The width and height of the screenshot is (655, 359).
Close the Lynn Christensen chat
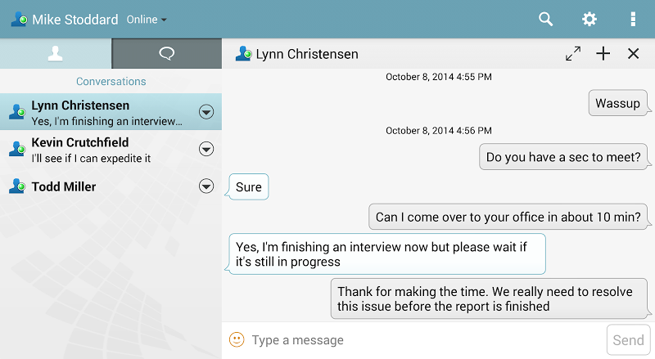point(633,53)
